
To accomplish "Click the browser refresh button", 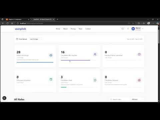I will coord(8,23).
